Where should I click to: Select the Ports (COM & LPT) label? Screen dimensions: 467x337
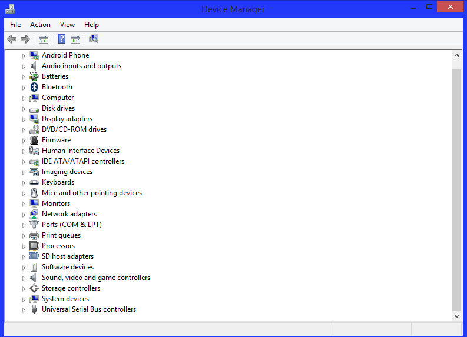click(72, 225)
